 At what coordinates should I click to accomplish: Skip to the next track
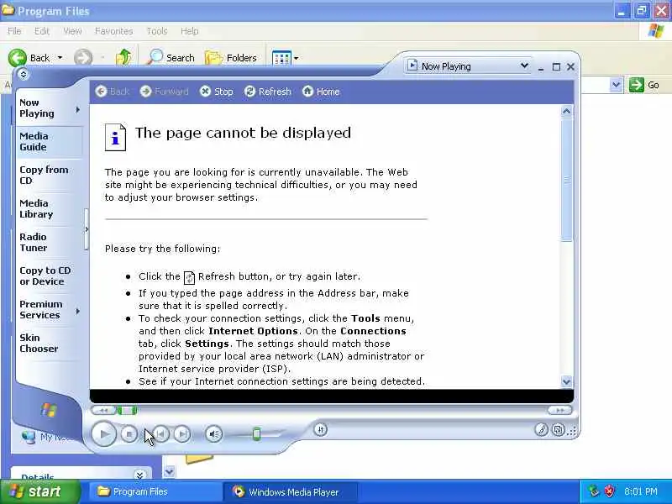[182, 434]
